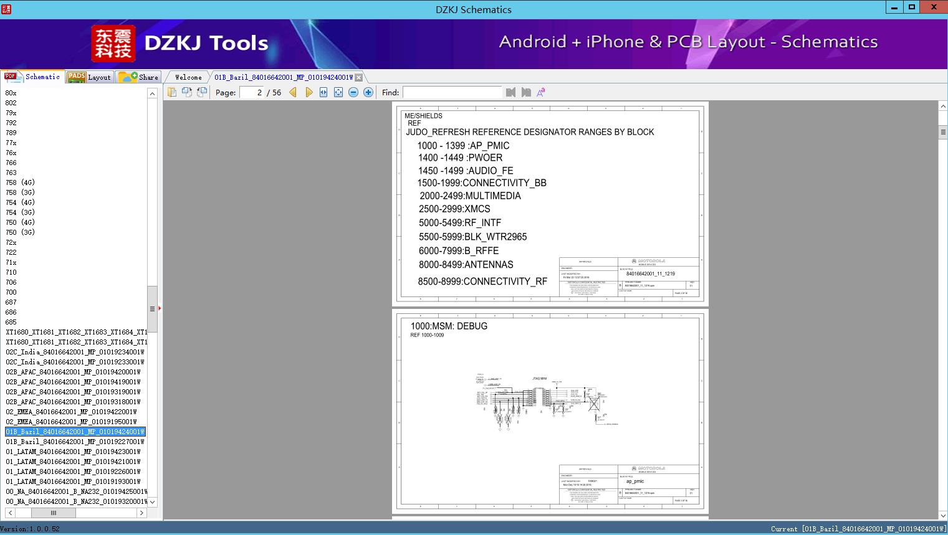Click the find previous icon
This screenshot has width=948, height=535.
point(511,92)
